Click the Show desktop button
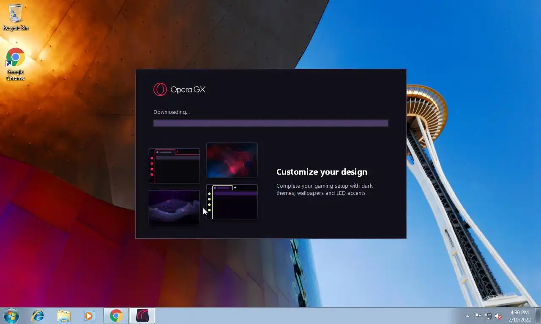The width and height of the screenshot is (541, 324). coord(538,316)
